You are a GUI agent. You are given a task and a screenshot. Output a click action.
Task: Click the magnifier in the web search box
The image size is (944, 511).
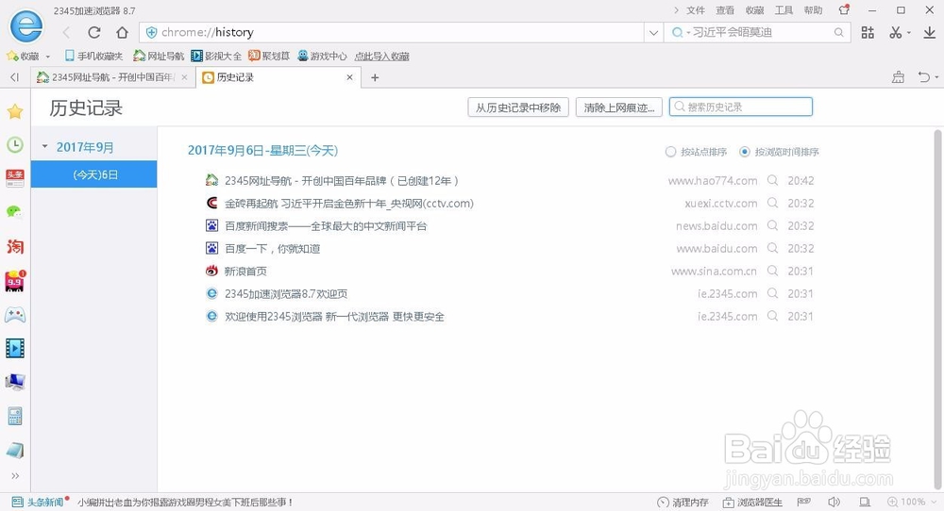pyautogui.click(x=838, y=32)
